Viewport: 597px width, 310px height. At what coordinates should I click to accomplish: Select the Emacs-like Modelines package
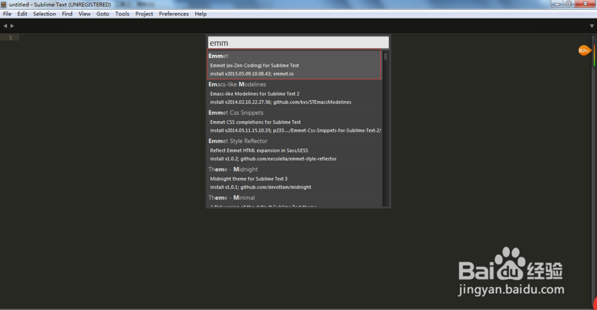294,93
